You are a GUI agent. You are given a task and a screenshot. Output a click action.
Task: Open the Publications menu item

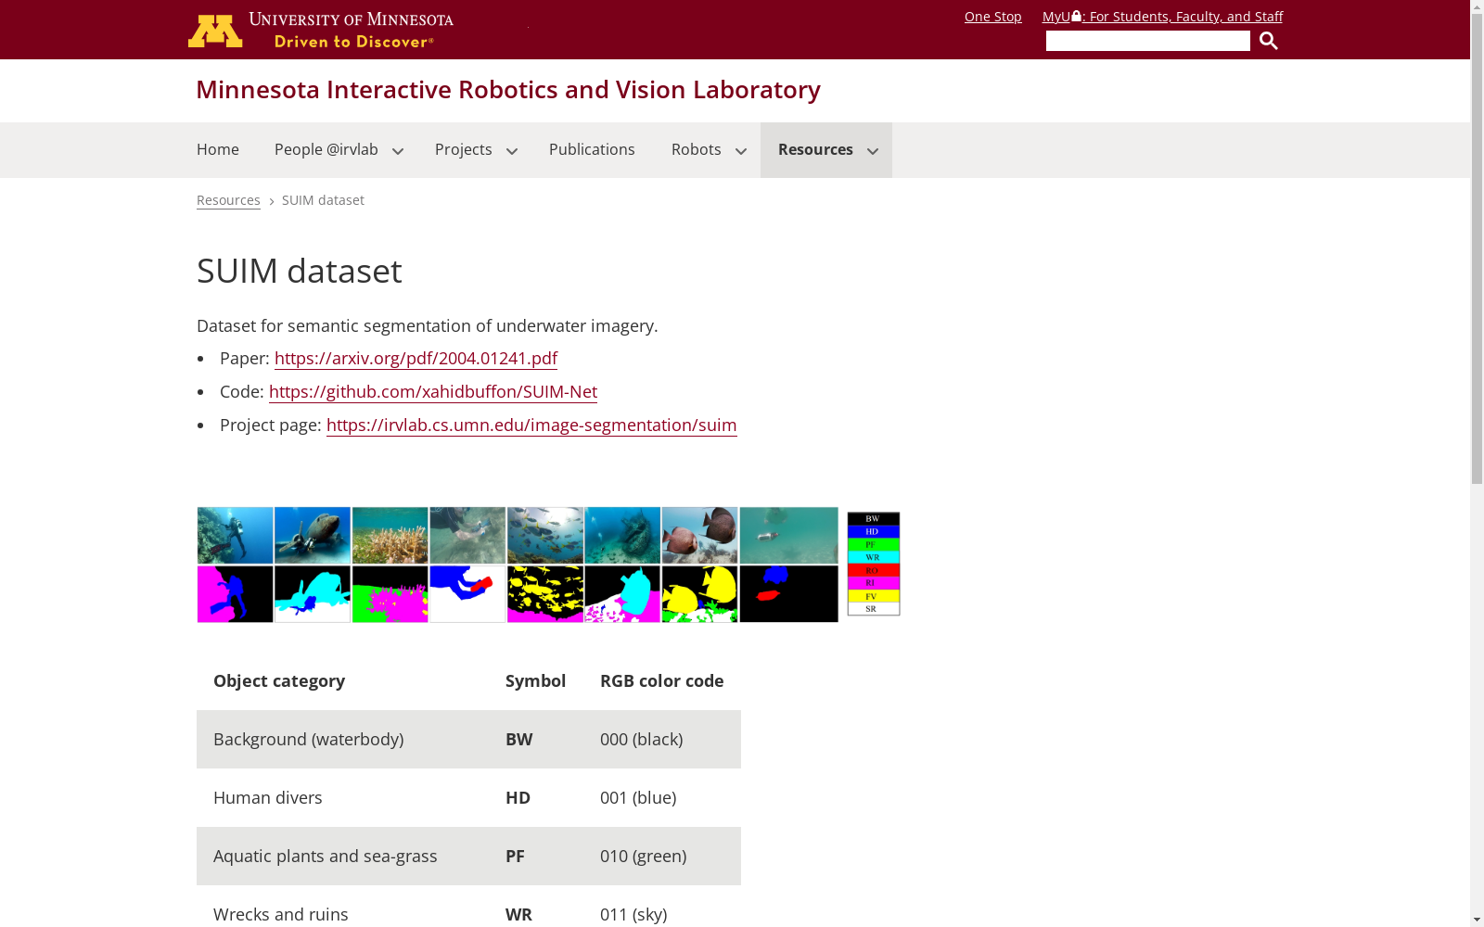pyautogui.click(x=592, y=149)
